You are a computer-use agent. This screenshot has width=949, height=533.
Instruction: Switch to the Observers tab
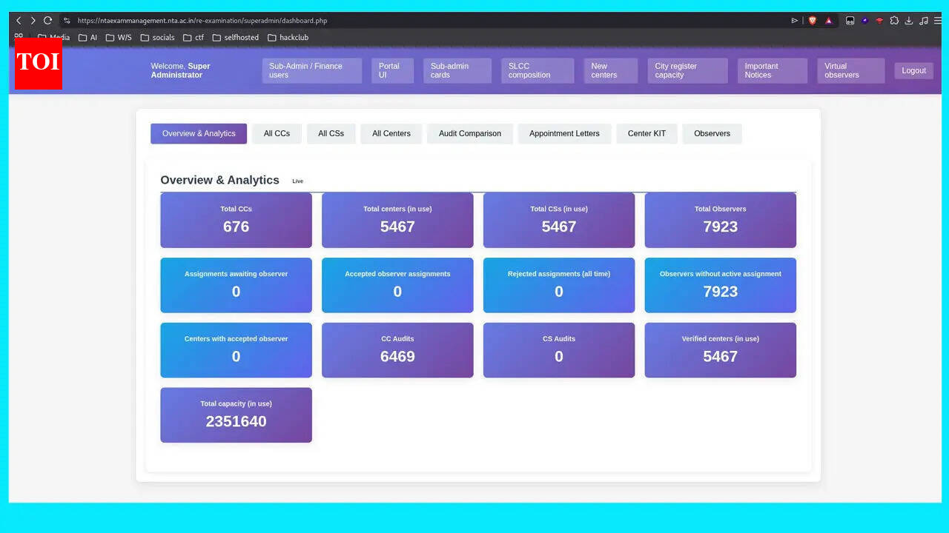(712, 133)
